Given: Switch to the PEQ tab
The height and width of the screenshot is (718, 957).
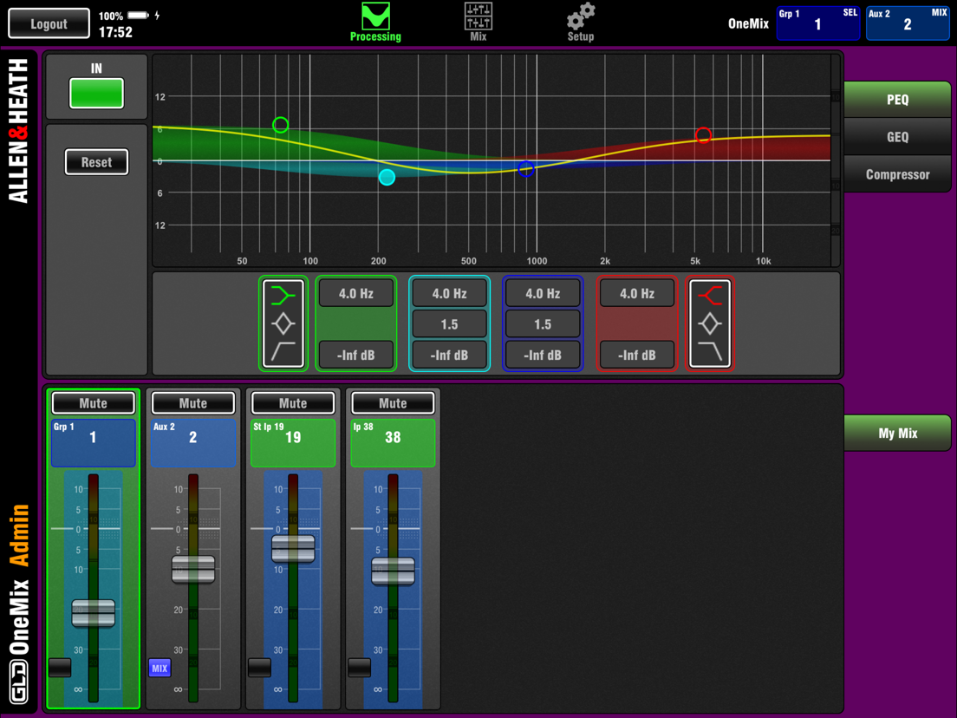Looking at the screenshot, I should coord(897,100).
